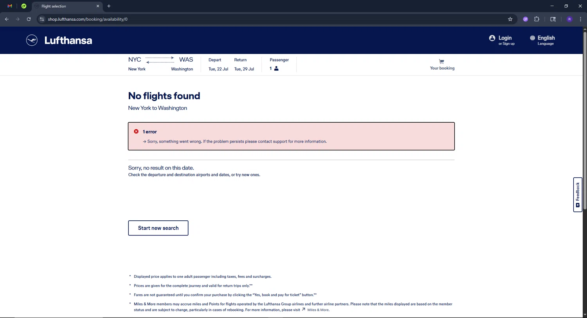Open a new browser tab
The height and width of the screenshot is (318, 587).
pyautogui.click(x=109, y=6)
